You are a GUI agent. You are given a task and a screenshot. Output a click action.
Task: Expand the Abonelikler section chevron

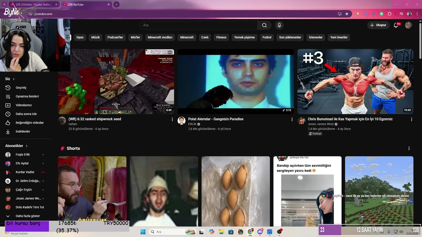click(x=27, y=146)
